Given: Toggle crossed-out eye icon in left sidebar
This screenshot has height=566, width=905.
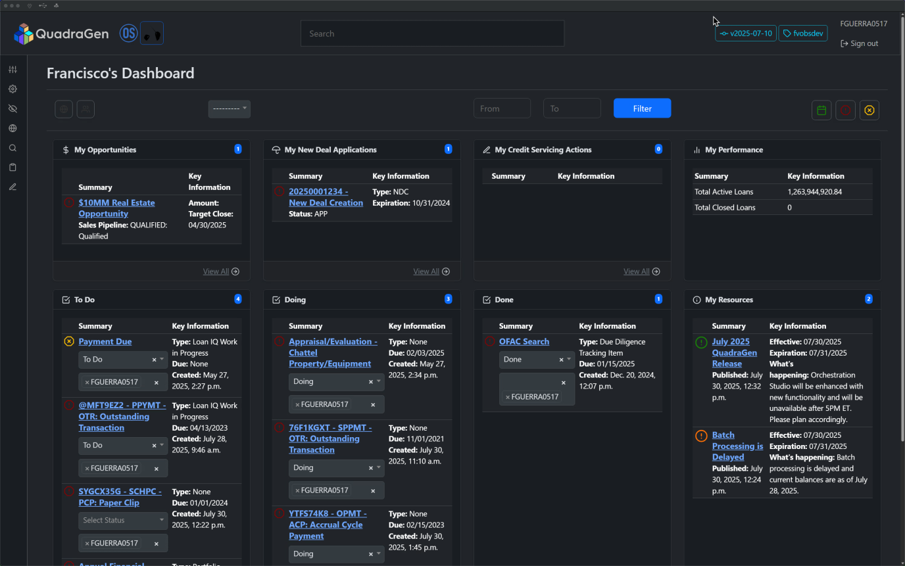Looking at the screenshot, I should (x=12, y=108).
